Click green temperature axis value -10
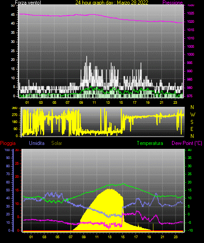 (x=190, y=230)
